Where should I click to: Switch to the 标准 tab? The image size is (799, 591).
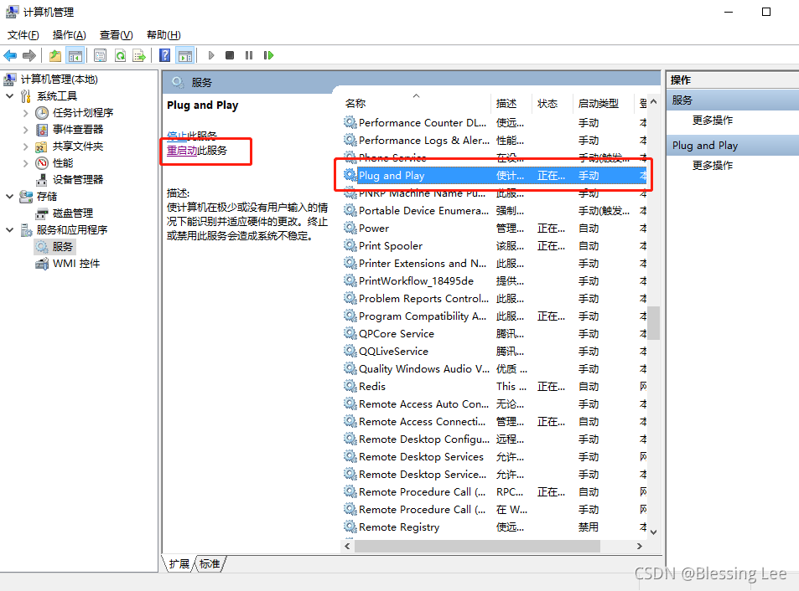click(210, 563)
